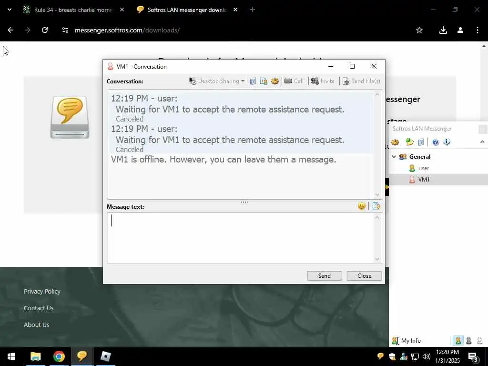The height and width of the screenshot is (366, 488).
Task: Click Softros LAN Messenger taskbar button
Action: click(x=82, y=356)
